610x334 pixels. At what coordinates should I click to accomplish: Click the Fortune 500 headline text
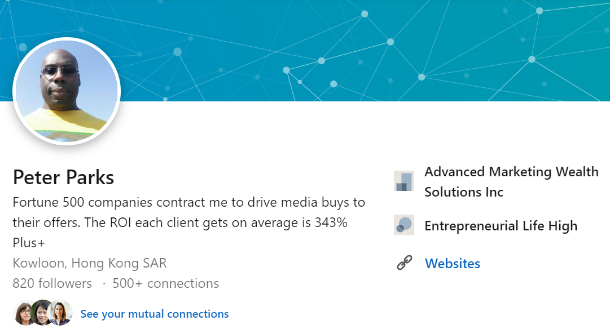pyautogui.click(x=188, y=222)
